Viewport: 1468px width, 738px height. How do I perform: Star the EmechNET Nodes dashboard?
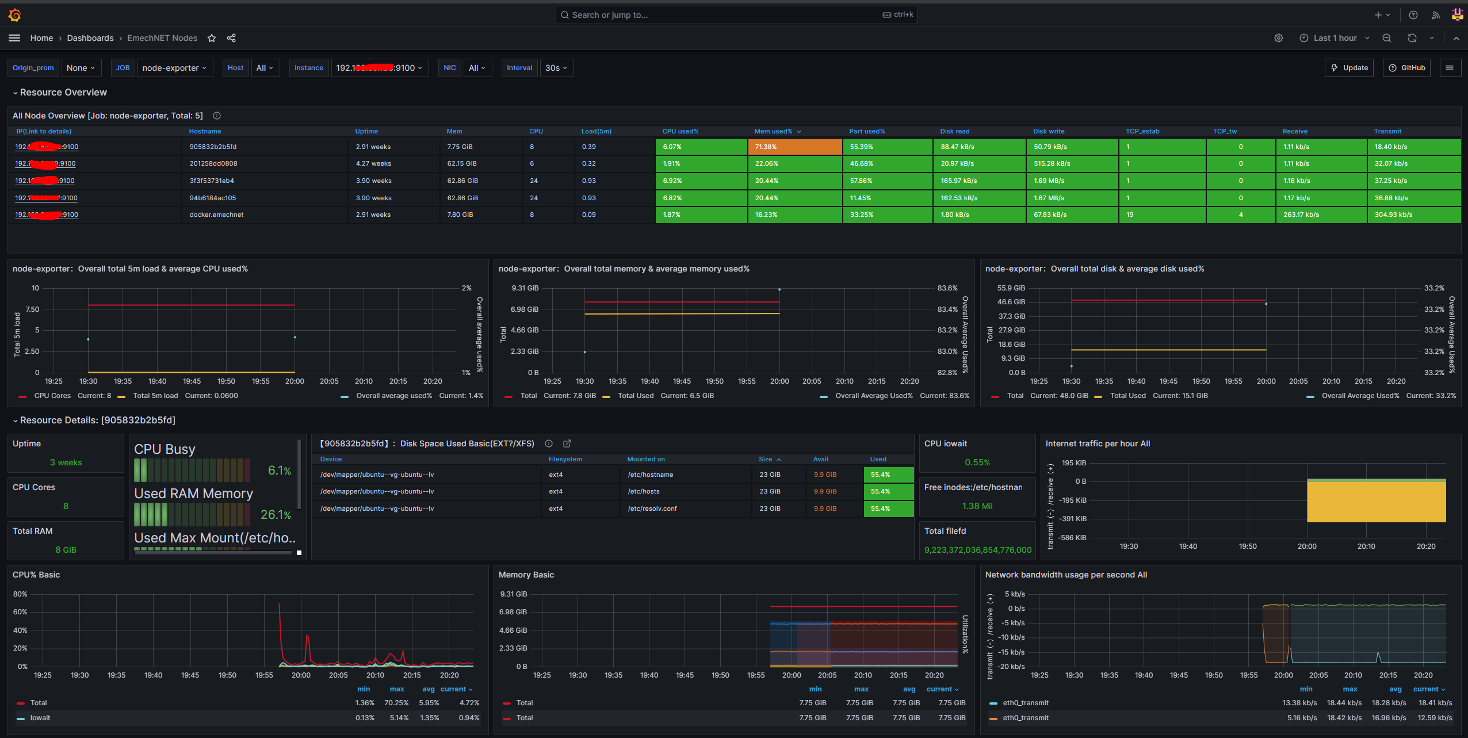click(x=212, y=38)
